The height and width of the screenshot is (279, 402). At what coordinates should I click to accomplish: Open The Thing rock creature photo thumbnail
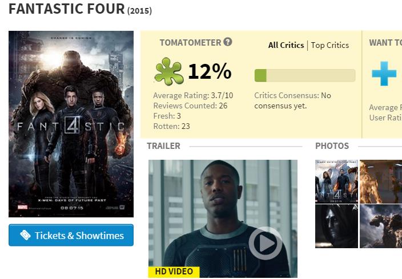pos(381,226)
